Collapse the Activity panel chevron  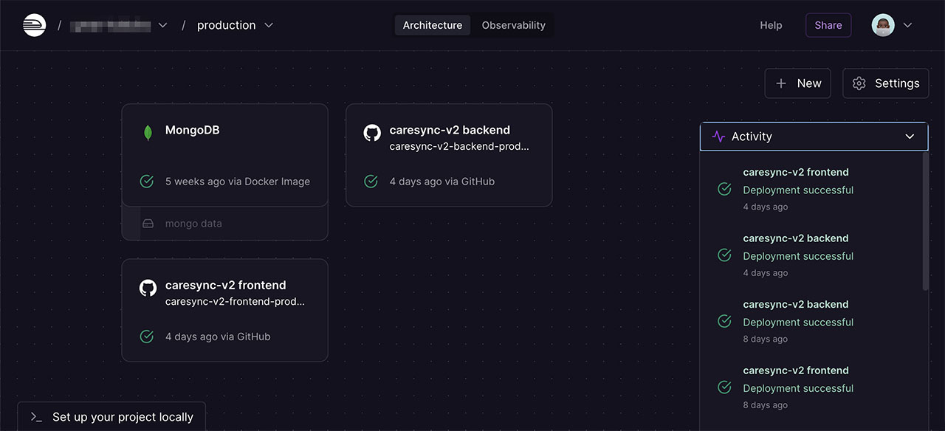[x=910, y=137]
